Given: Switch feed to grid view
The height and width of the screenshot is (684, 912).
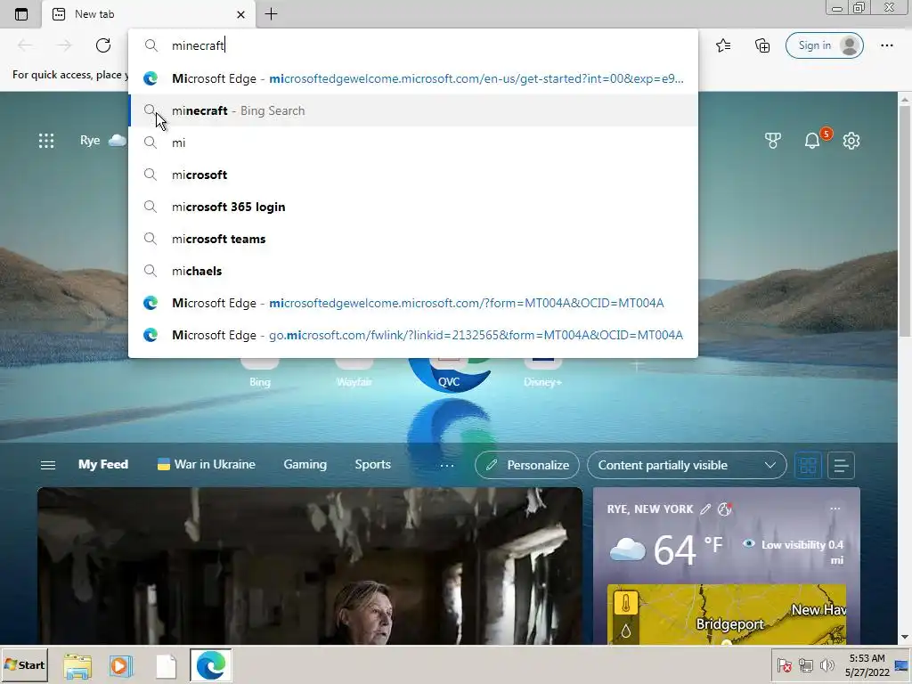Looking at the screenshot, I should (808, 465).
